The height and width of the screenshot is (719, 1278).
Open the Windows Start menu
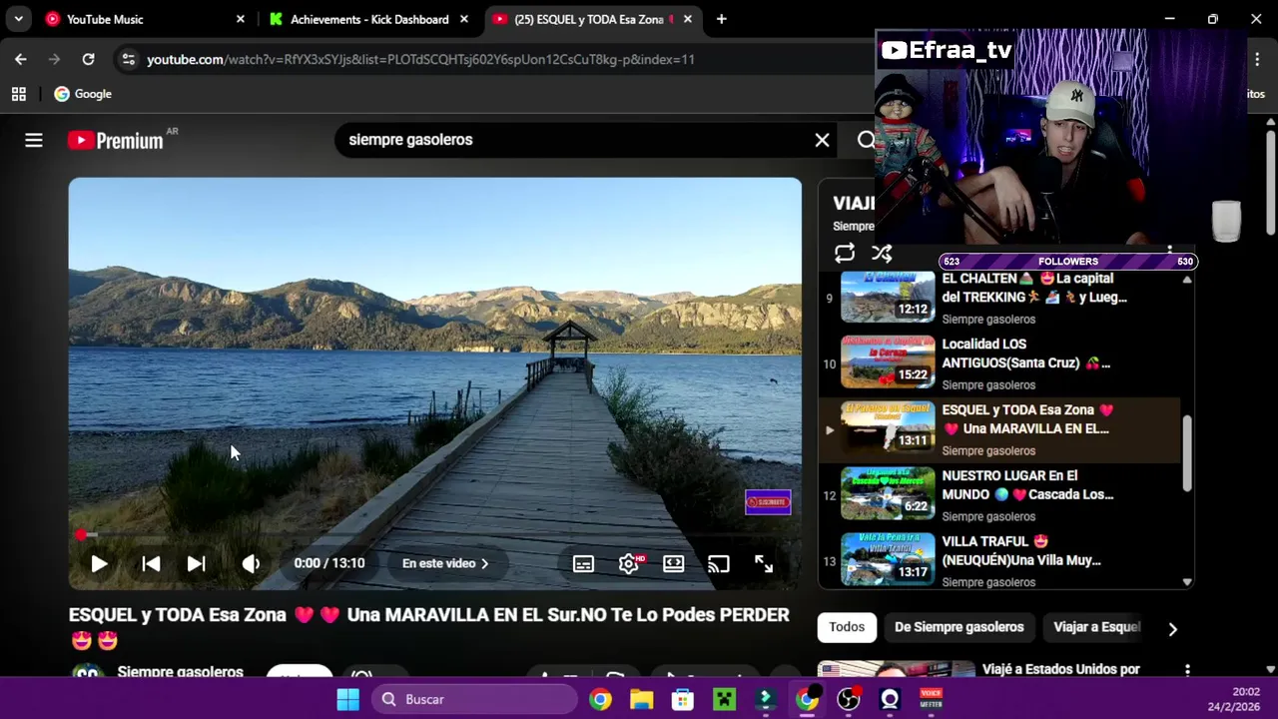pos(347,699)
